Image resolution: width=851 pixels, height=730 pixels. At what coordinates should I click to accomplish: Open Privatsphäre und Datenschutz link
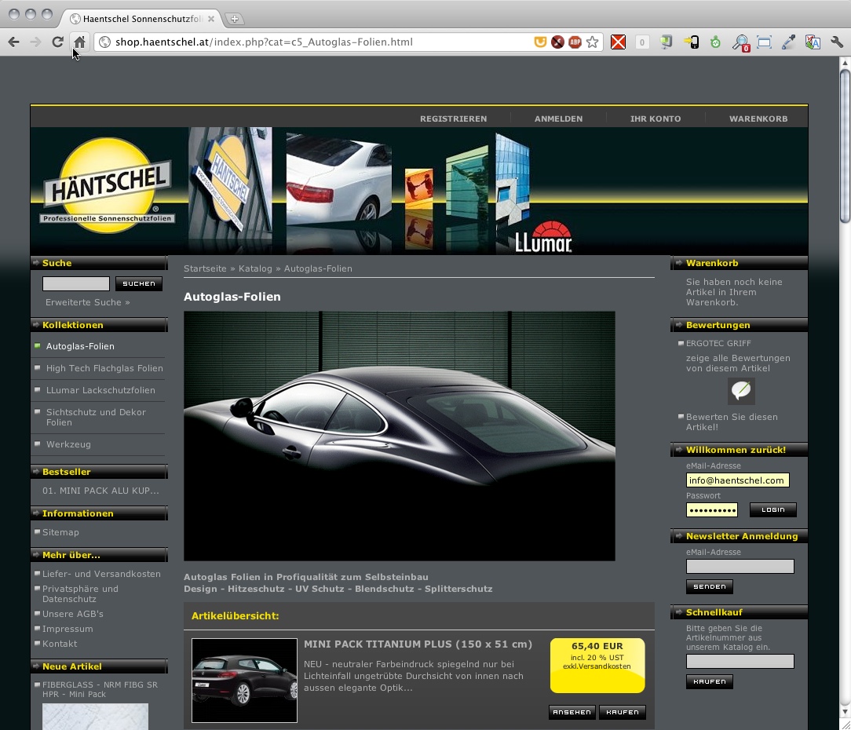click(80, 593)
